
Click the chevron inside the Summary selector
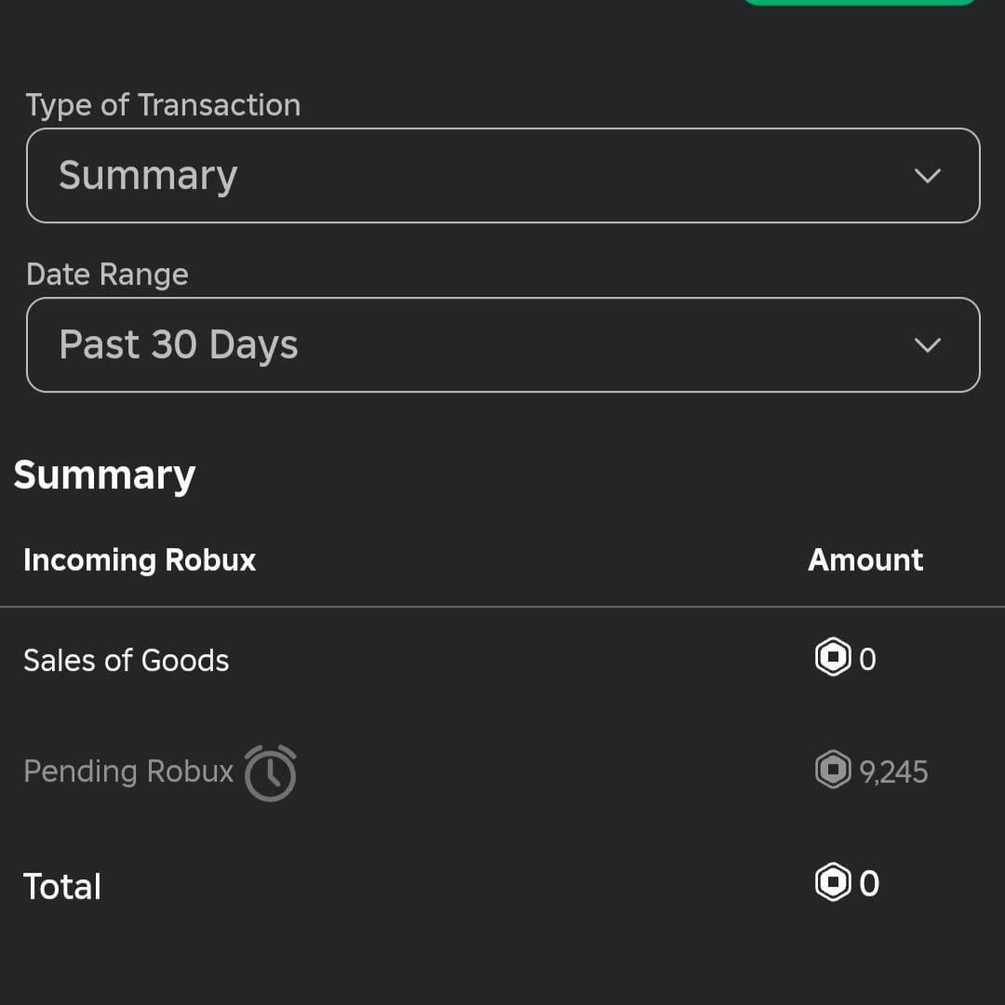click(927, 176)
